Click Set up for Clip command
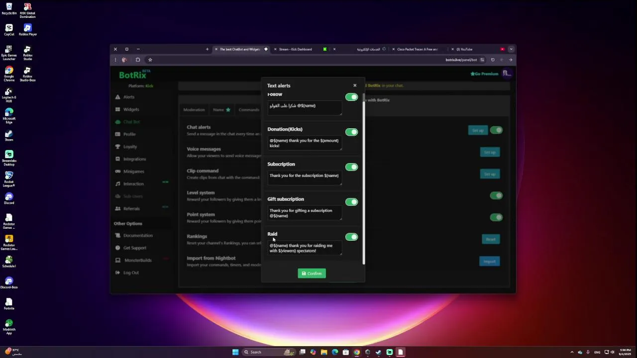 coord(490,174)
